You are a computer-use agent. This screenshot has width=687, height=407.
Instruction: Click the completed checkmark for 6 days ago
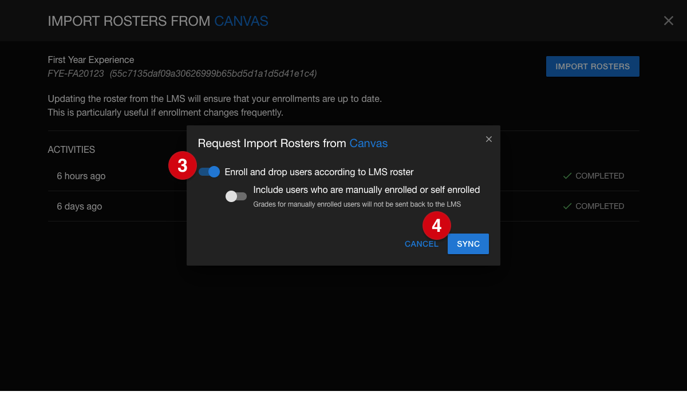coord(567,206)
